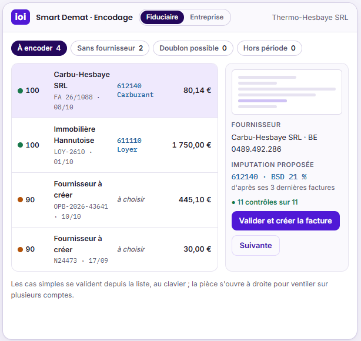Viewport: 361px width, 341px height.
Task: Click orange score dot of N24473 row
Action: point(20,249)
